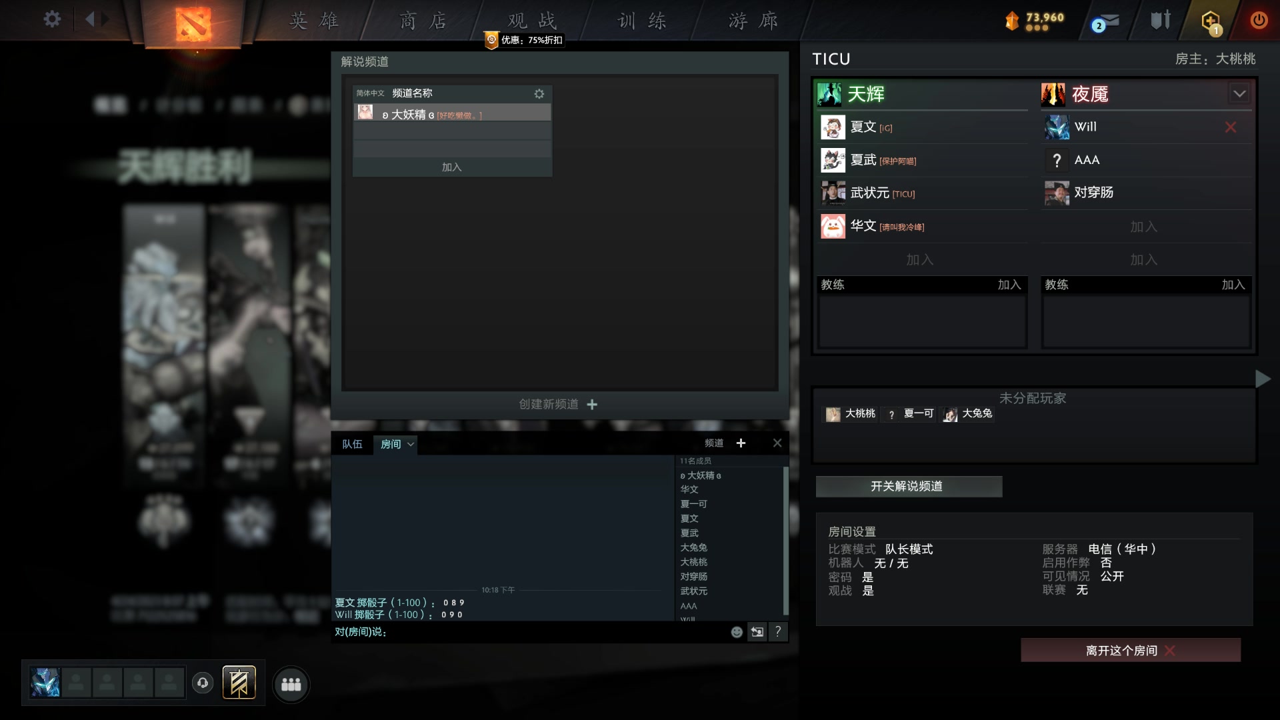Open the 英雄 tab
The height and width of the screenshot is (720, 1280).
point(314,21)
